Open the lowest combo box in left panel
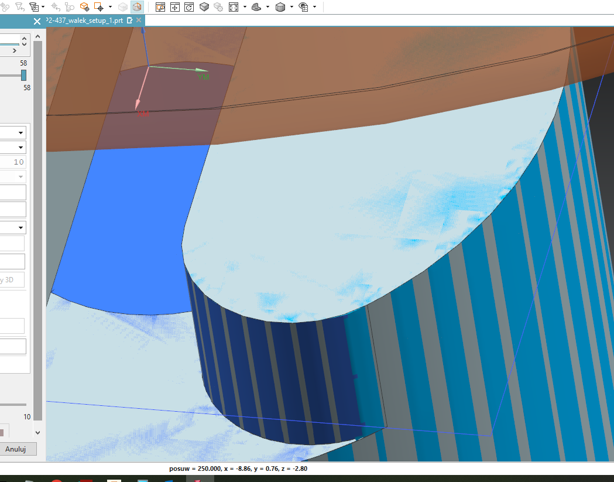 point(13,227)
